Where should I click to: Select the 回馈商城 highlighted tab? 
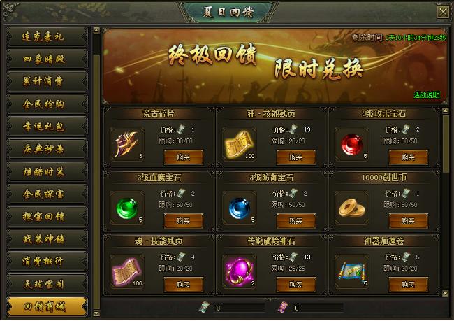[x=47, y=306]
